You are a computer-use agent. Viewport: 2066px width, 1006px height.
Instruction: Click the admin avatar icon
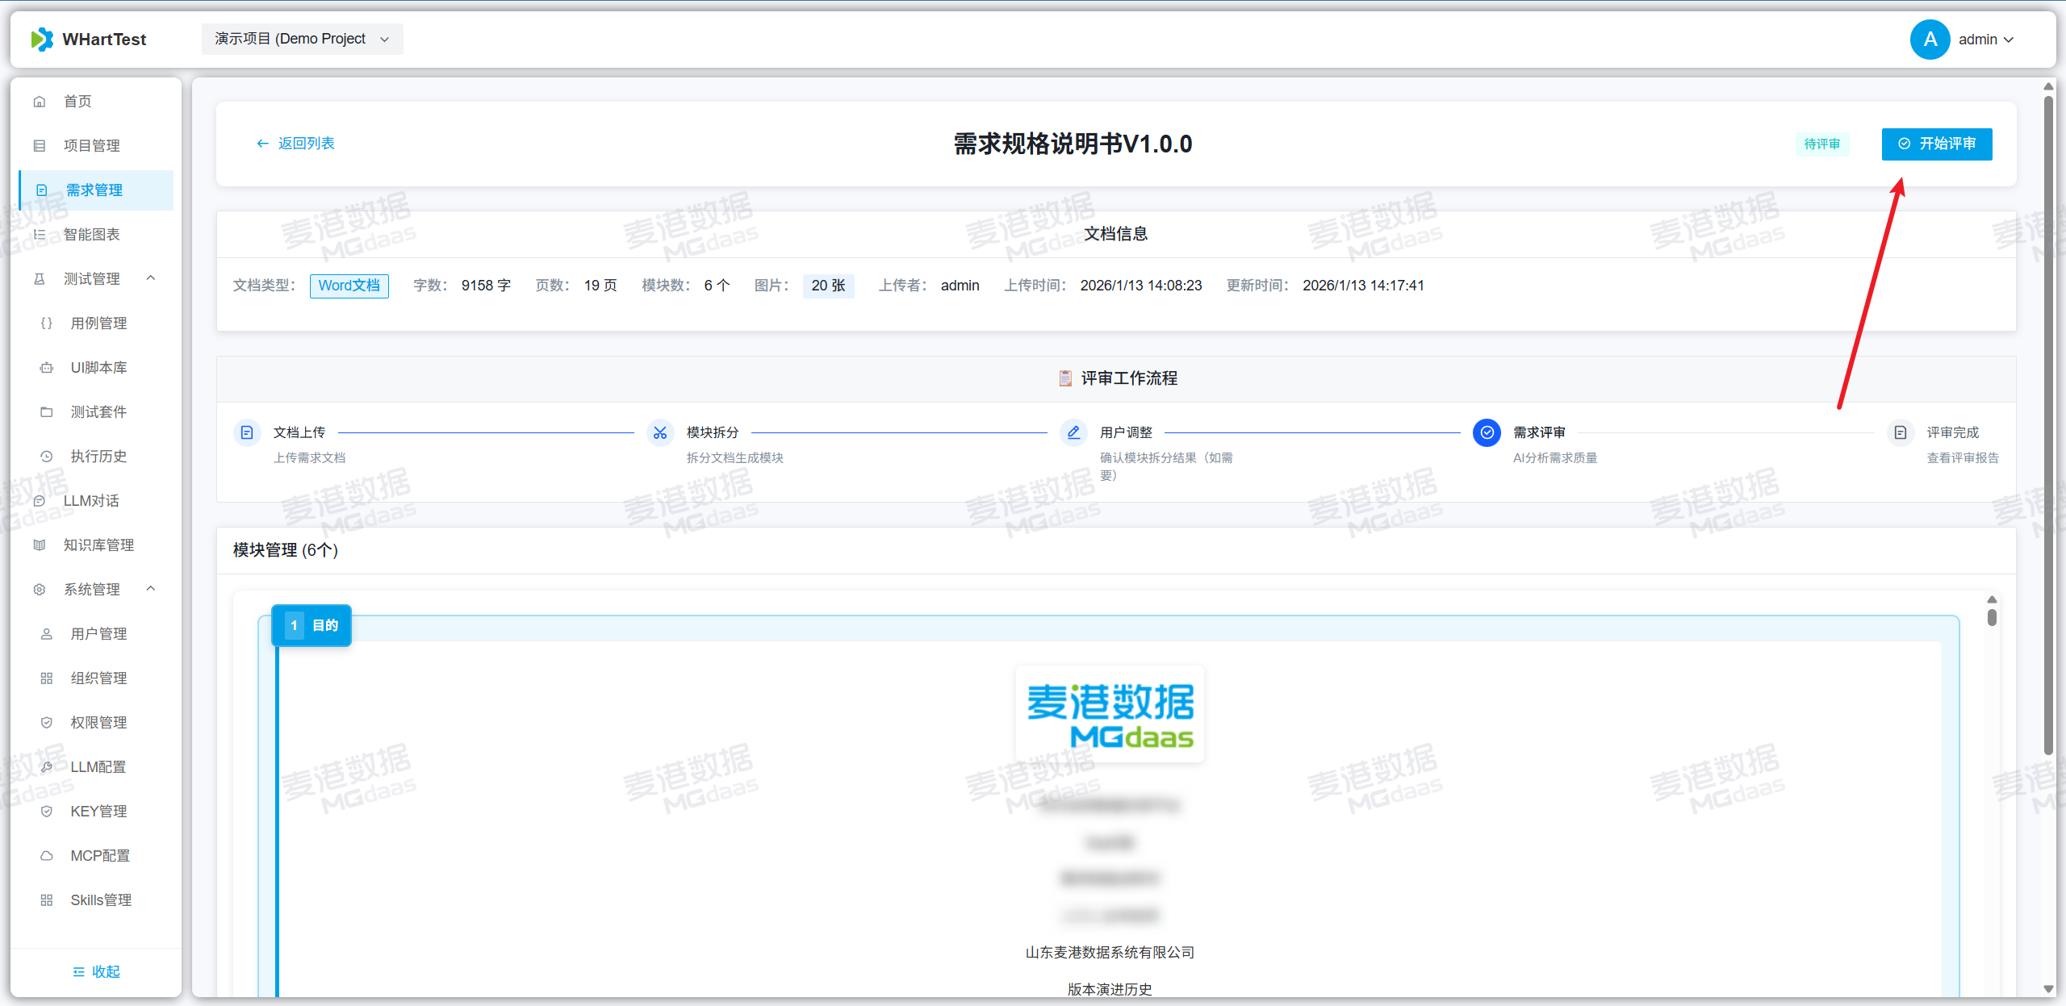pyautogui.click(x=1930, y=40)
